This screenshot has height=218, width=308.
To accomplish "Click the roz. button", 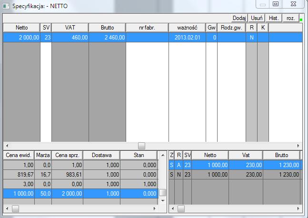I will [290, 18].
